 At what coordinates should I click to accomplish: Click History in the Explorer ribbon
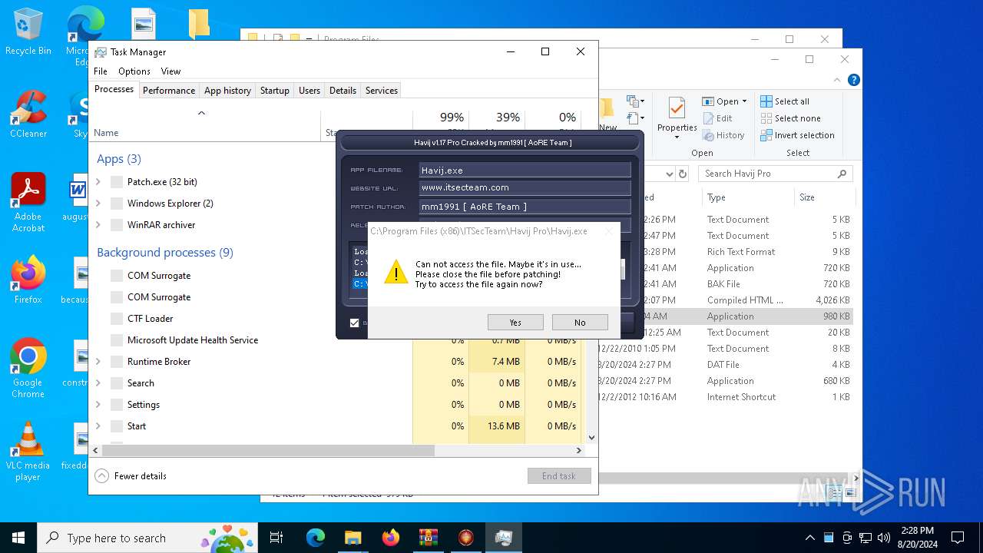pos(723,135)
